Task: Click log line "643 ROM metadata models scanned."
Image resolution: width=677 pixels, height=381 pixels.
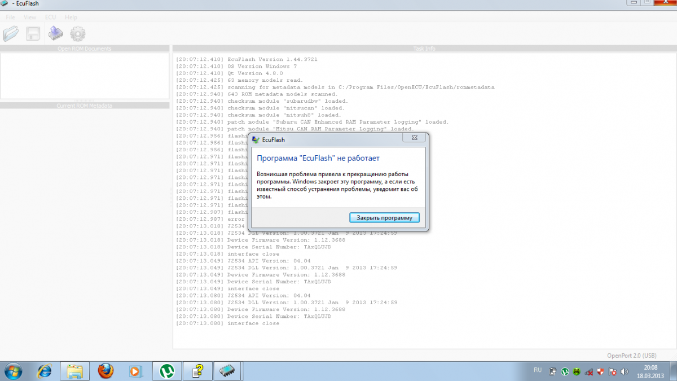Action: point(257,94)
